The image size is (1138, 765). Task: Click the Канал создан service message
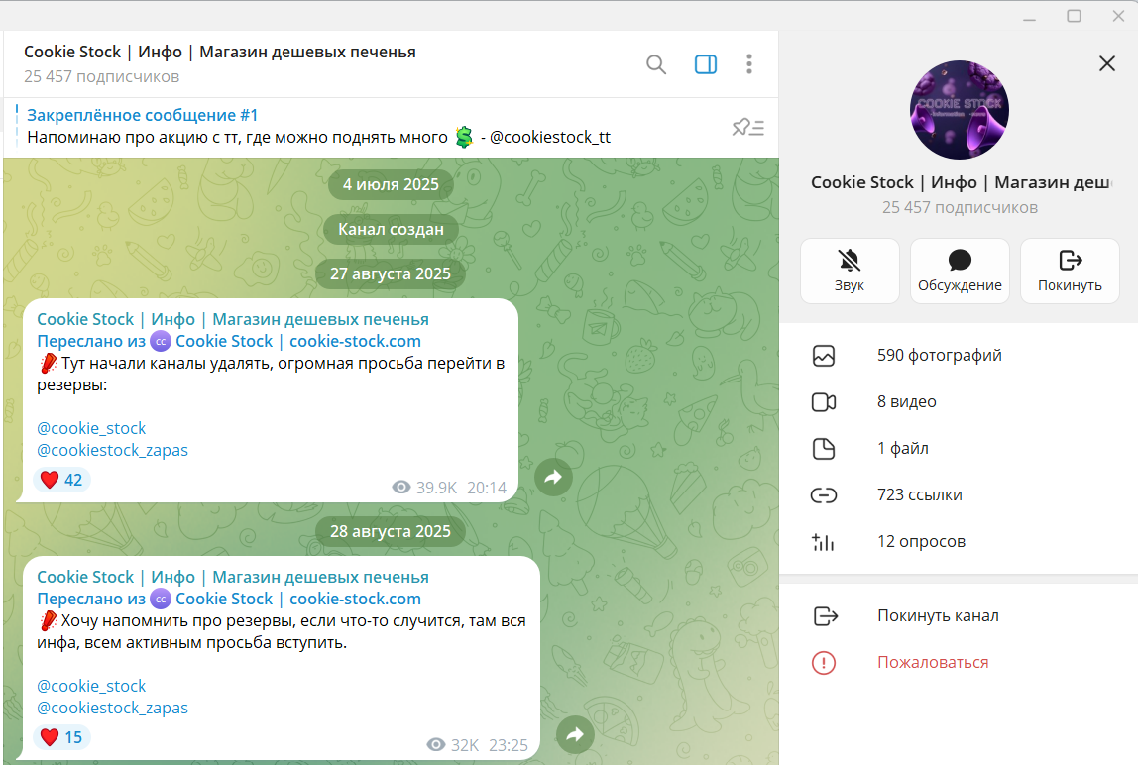pos(391,229)
